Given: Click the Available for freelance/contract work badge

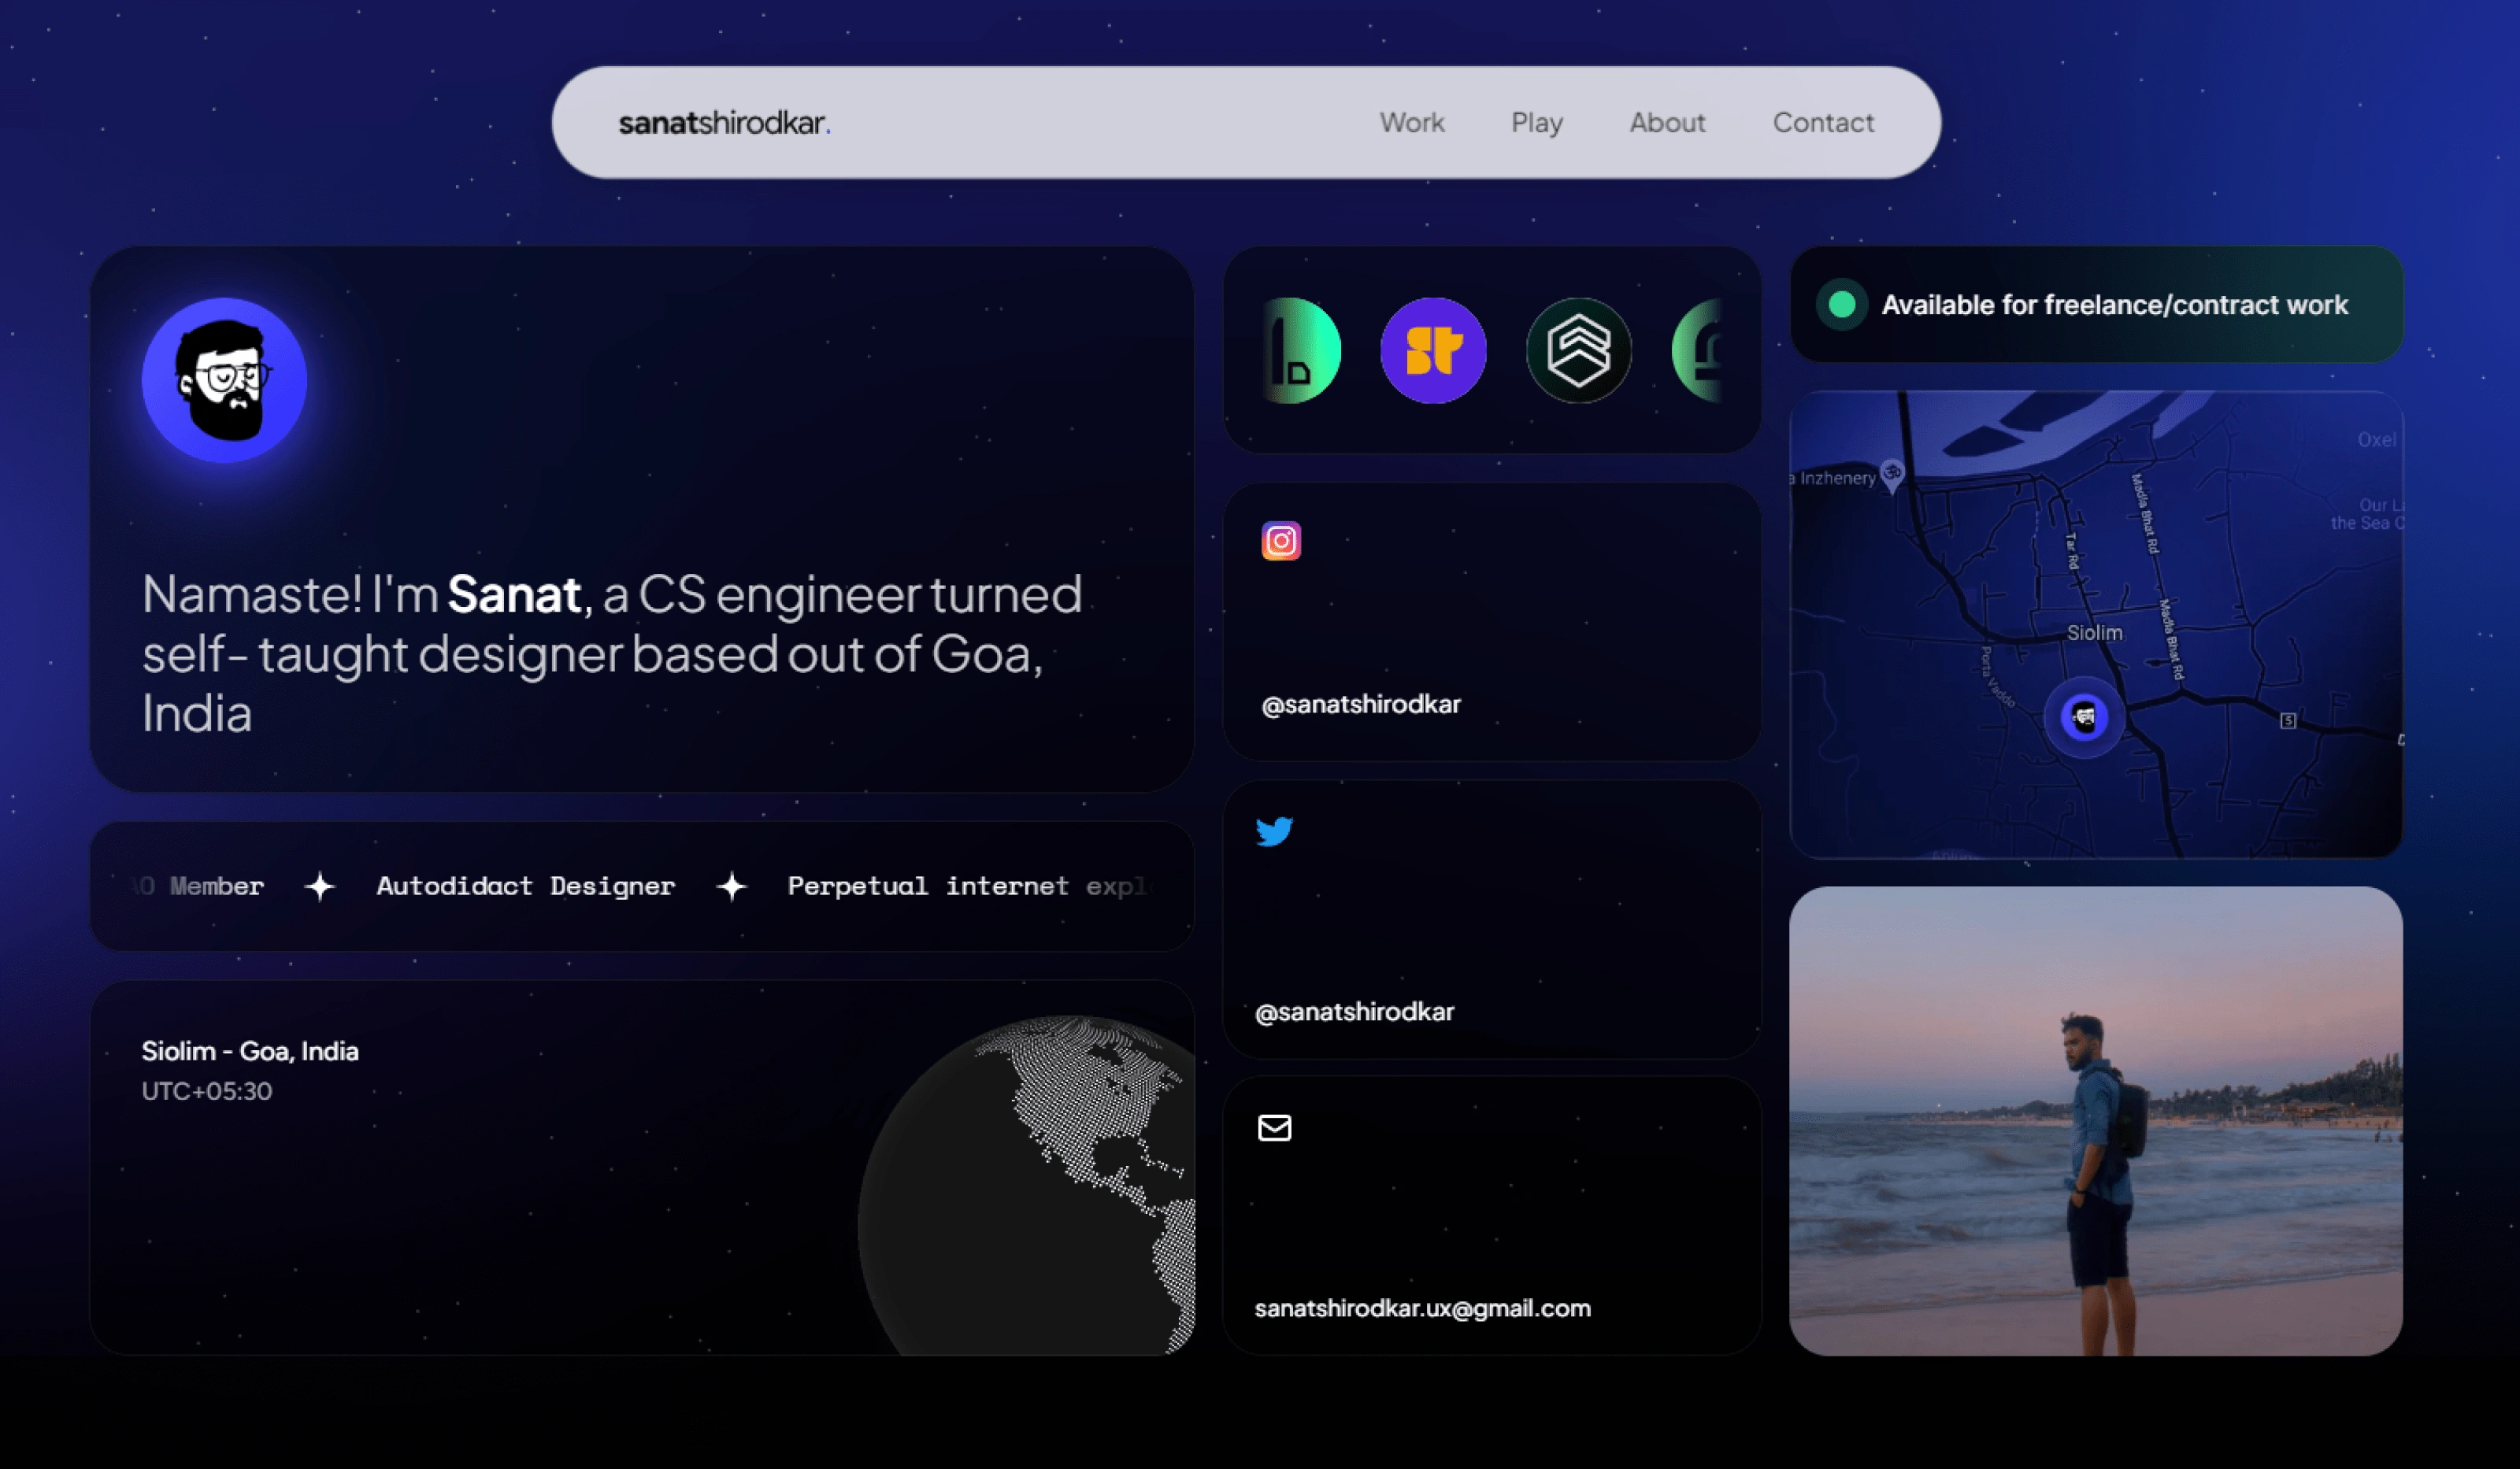Looking at the screenshot, I should [x=2097, y=304].
